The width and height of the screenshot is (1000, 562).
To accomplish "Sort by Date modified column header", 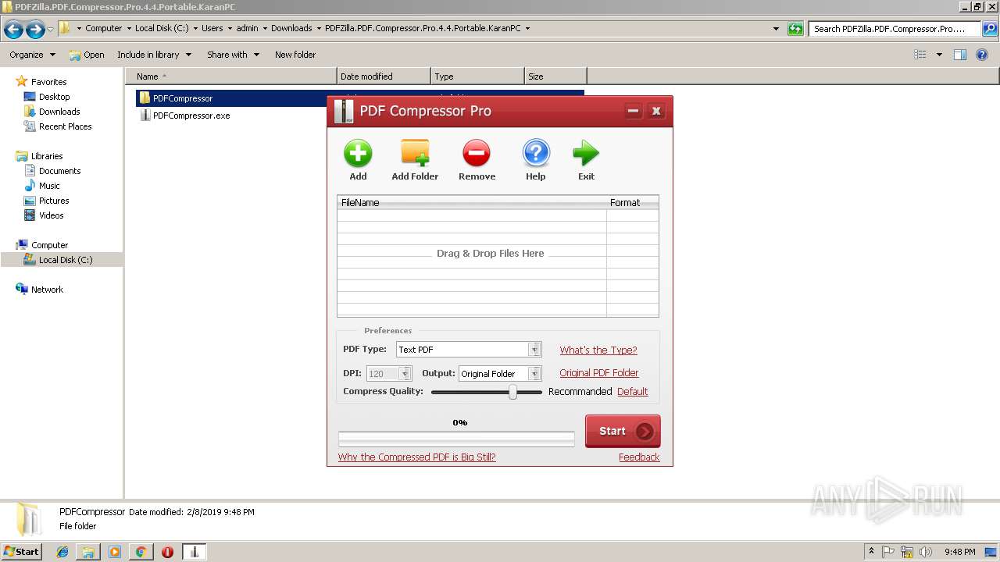I will pyautogui.click(x=384, y=76).
